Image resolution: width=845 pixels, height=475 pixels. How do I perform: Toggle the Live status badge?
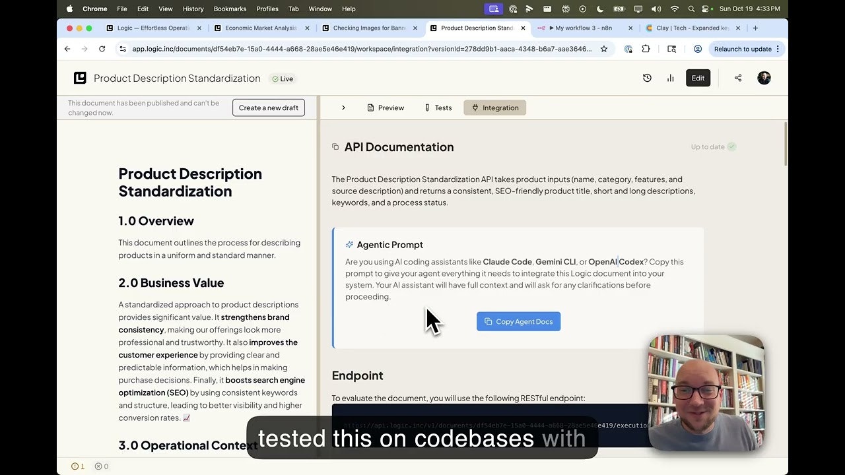(283, 79)
